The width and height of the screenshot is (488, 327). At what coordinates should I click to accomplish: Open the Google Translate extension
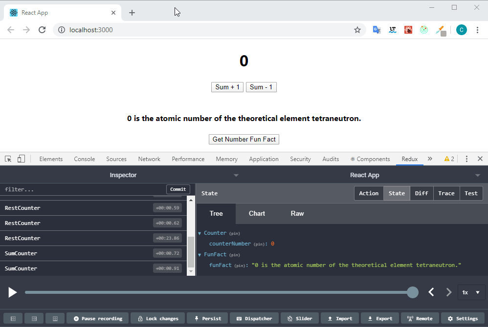(377, 30)
